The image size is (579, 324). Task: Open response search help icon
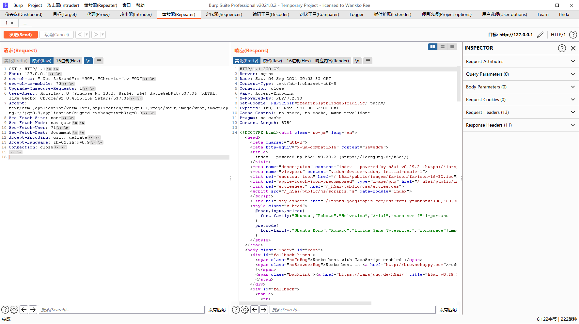(236, 310)
